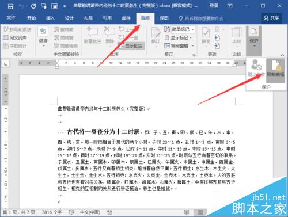Viewport: 288px width, 217px height.
Task: Switch to the 开始 (Home) tab
Action: tap(31, 18)
